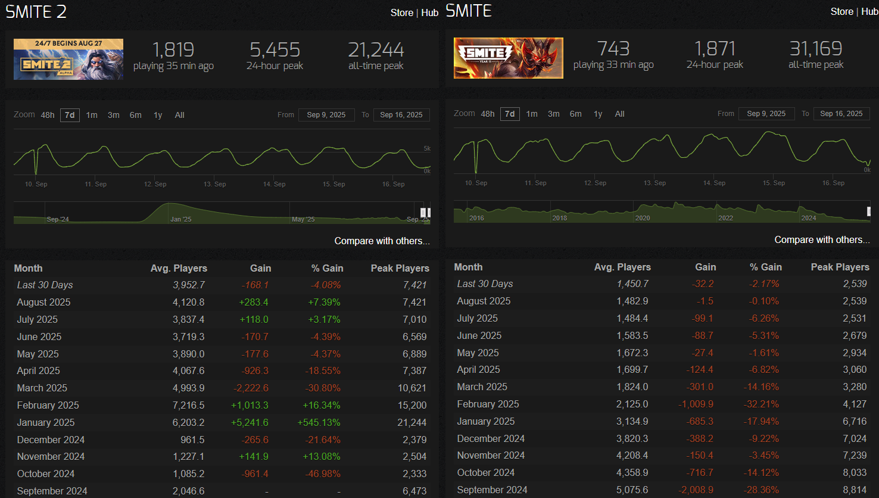
Task: Click SMITE % Gain column header
Action: pos(766,267)
